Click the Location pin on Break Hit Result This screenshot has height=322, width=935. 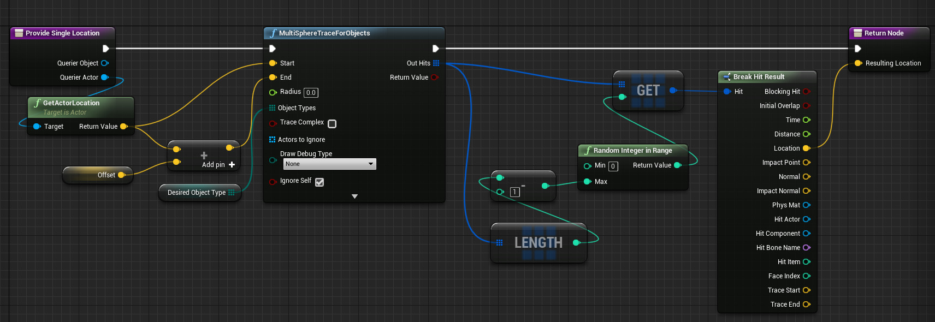(806, 148)
